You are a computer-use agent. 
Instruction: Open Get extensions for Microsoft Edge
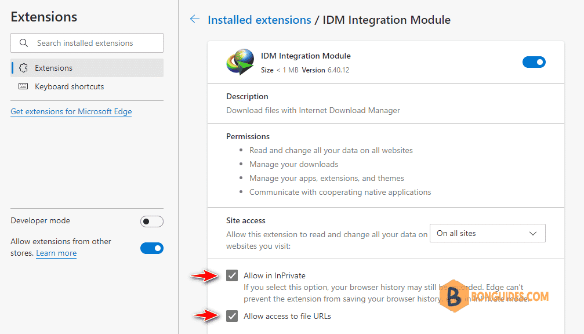click(x=71, y=111)
